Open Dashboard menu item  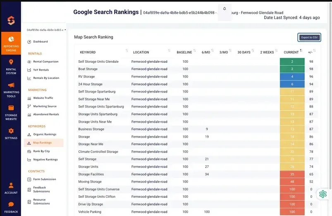[x=40, y=42]
